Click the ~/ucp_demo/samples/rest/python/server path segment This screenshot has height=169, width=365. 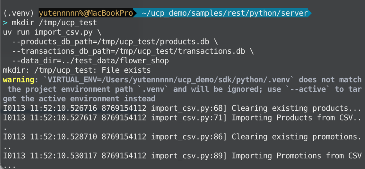pyautogui.click(x=225, y=13)
